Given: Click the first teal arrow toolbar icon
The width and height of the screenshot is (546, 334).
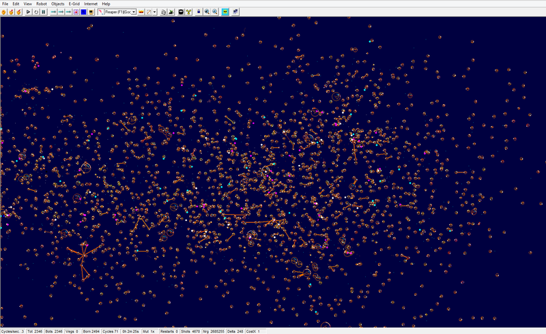Looking at the screenshot, I should [x=53, y=12].
